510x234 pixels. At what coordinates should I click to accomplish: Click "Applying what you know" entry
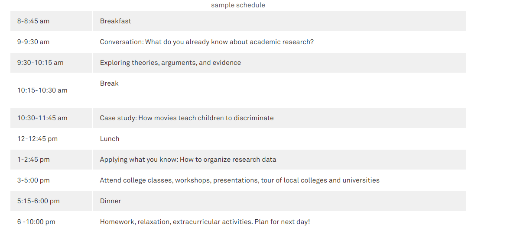[x=188, y=160]
